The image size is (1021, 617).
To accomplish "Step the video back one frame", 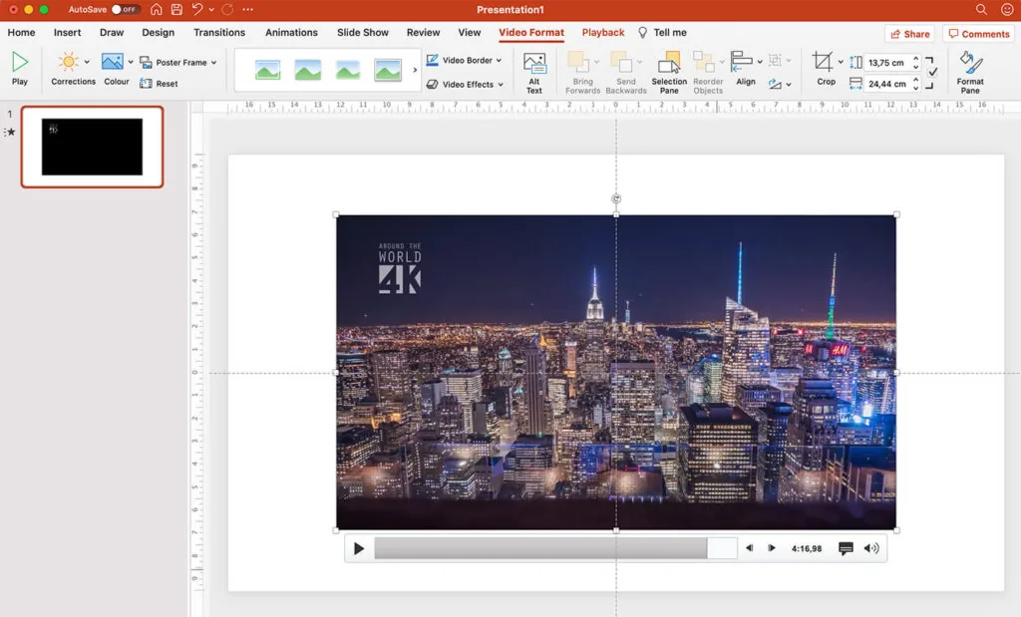I will (x=750, y=548).
